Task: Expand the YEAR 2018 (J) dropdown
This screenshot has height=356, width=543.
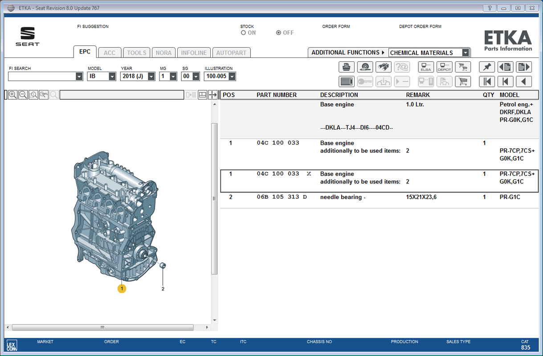Action: pyautogui.click(x=151, y=77)
